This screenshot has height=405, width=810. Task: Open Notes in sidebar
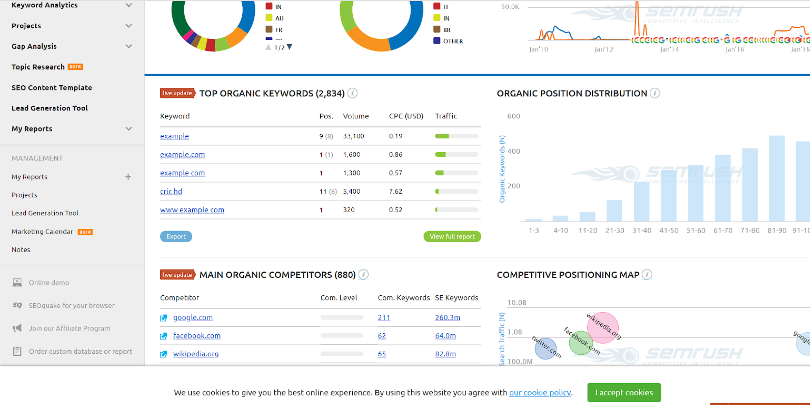(21, 250)
